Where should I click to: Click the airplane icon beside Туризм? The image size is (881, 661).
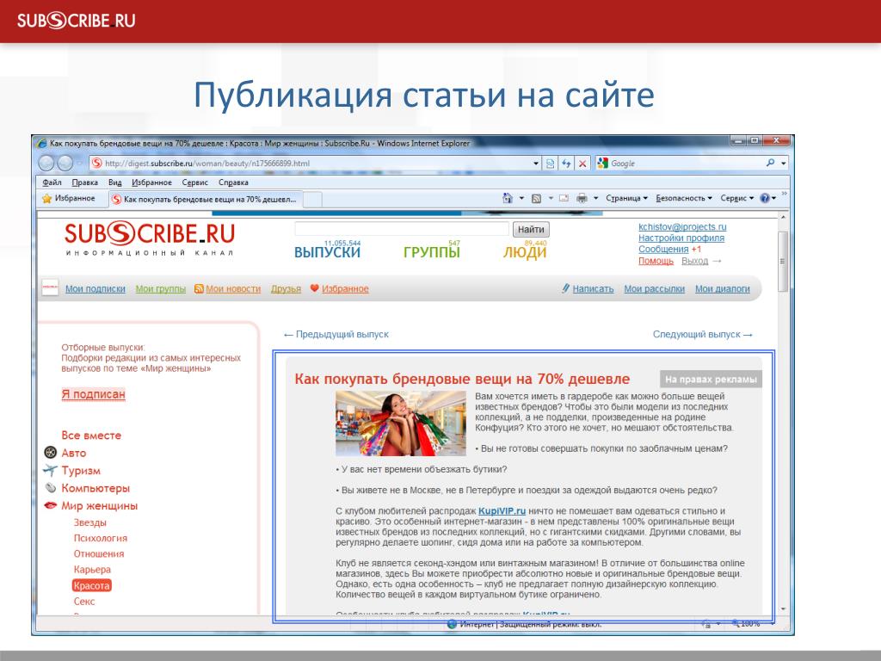(x=51, y=470)
